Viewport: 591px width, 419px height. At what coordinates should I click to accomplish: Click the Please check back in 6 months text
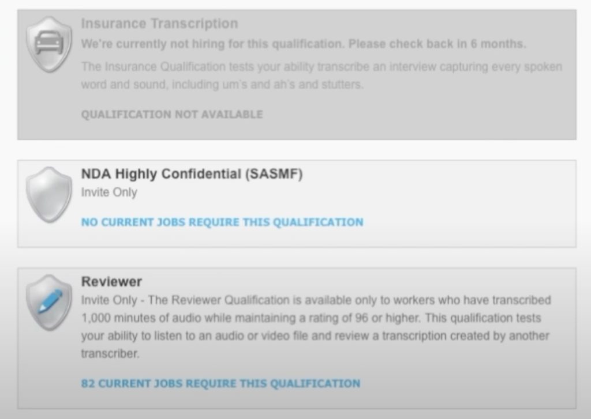tap(437, 44)
